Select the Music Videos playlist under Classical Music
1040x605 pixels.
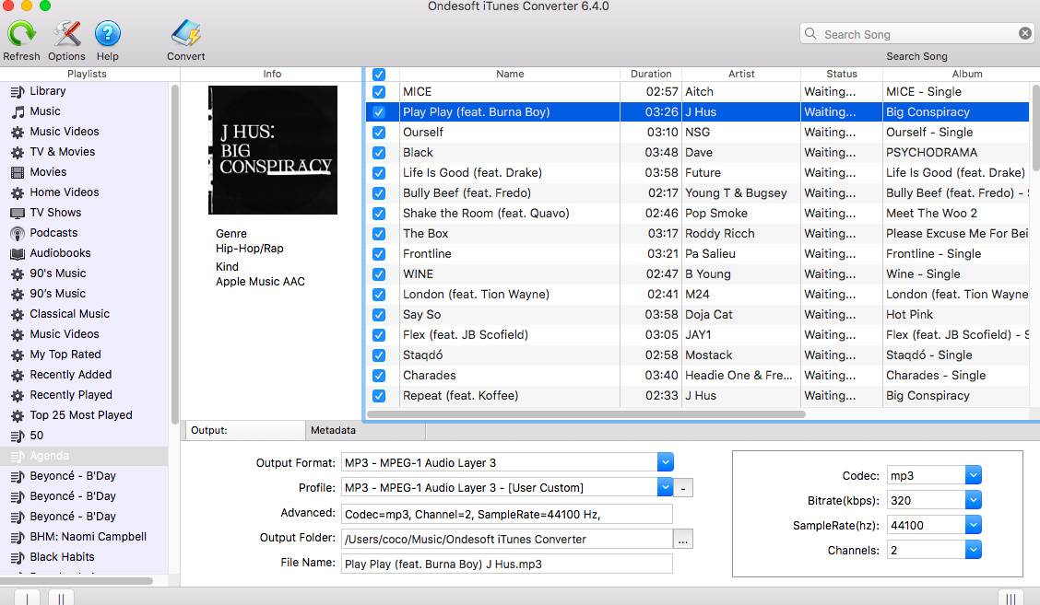pos(84,334)
